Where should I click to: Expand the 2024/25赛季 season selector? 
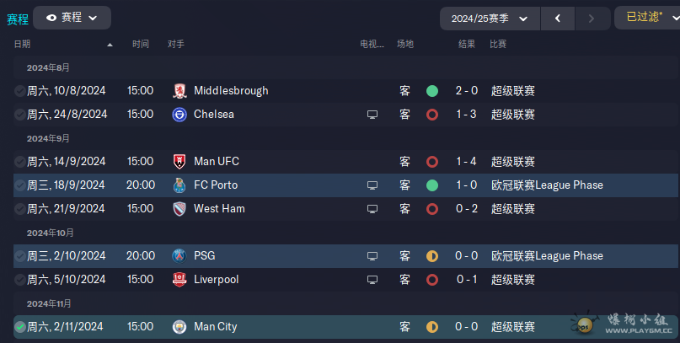tap(490, 19)
